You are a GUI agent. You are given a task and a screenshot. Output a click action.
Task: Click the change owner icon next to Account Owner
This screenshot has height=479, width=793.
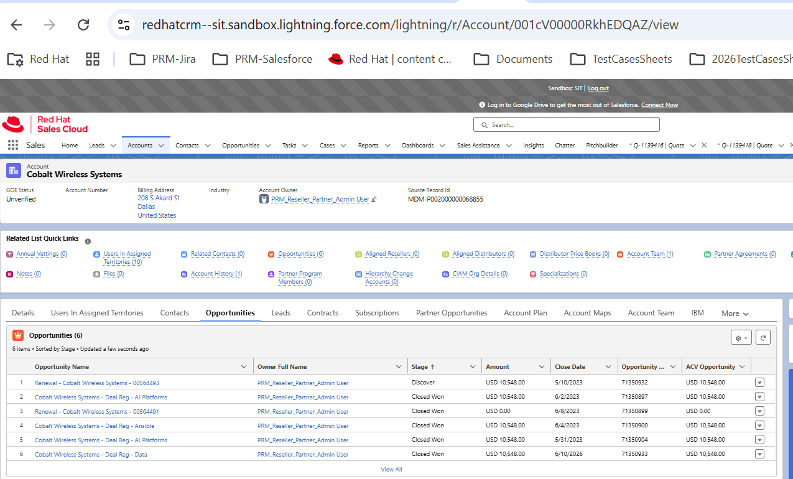(374, 199)
